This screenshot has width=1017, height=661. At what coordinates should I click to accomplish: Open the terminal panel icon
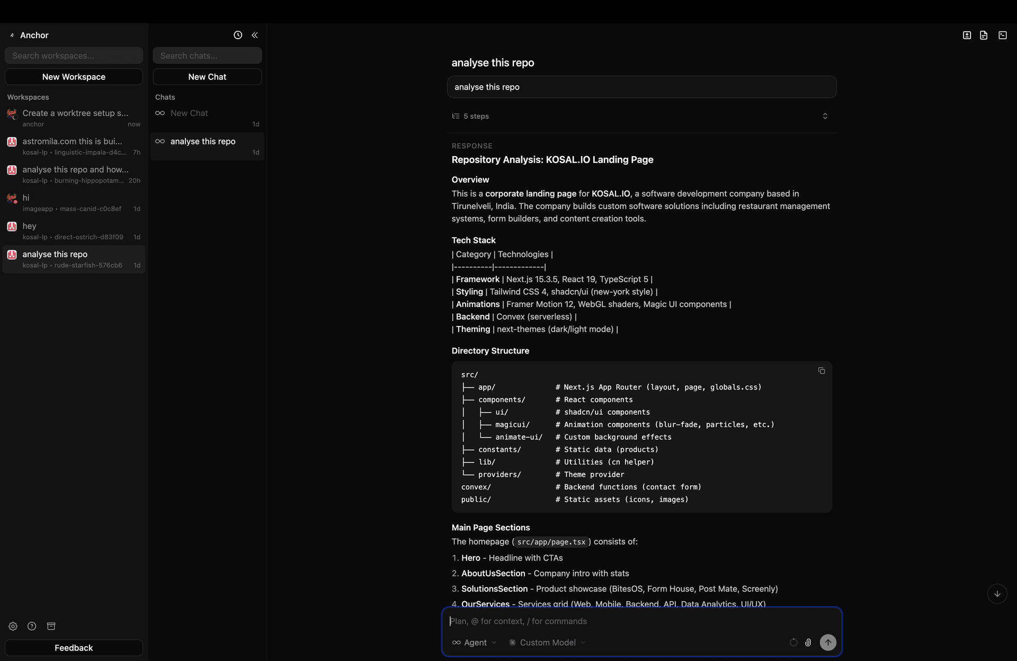click(x=1003, y=35)
